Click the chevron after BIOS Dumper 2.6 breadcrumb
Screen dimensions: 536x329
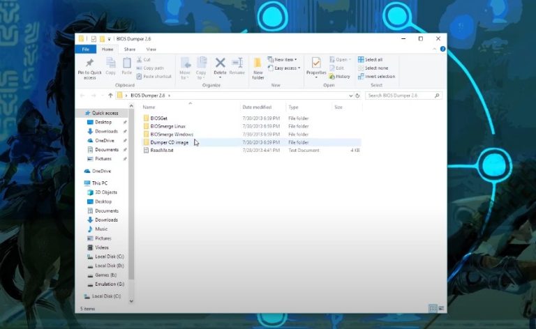coord(169,95)
